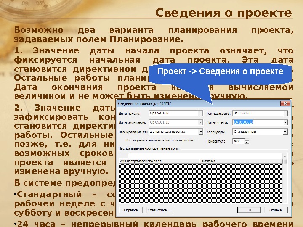Expand the Планирование от dropdown arrow

201,132
